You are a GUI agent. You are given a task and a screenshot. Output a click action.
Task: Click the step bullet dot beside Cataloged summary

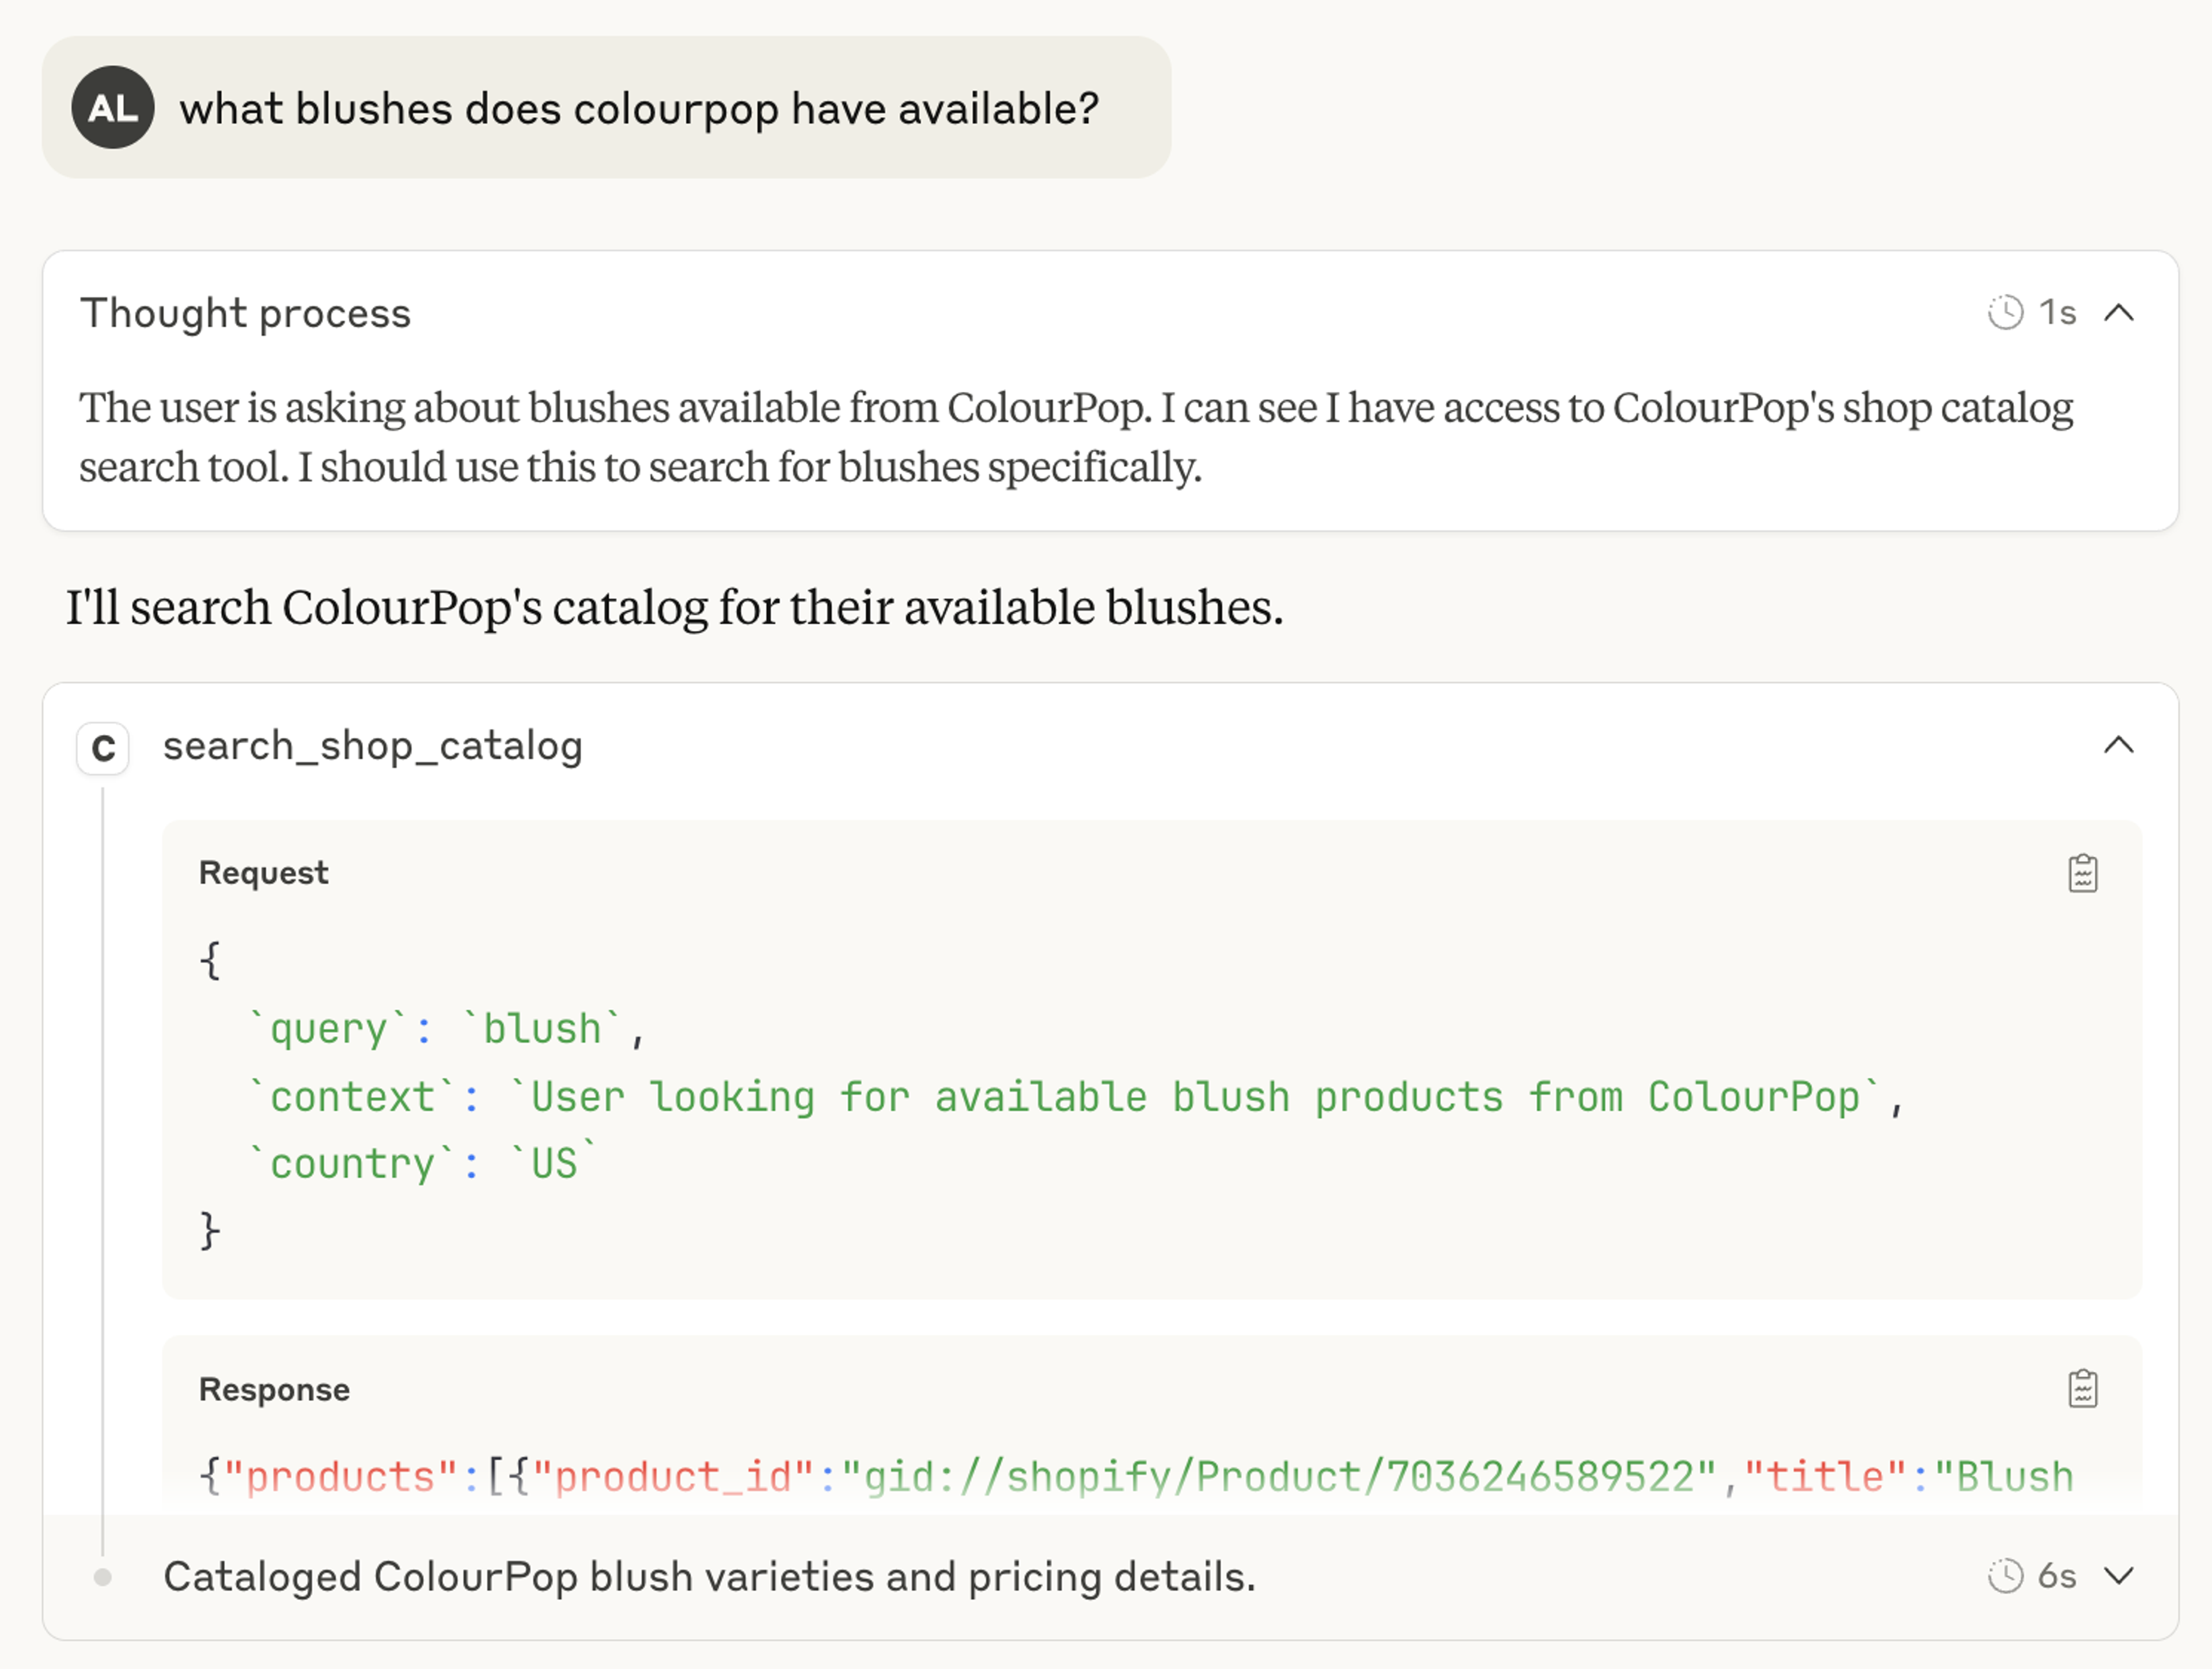[102, 1577]
